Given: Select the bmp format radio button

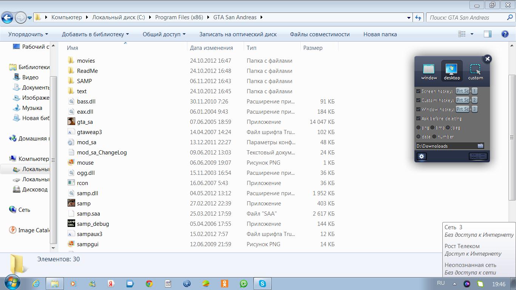Looking at the screenshot, I should coord(433,128).
